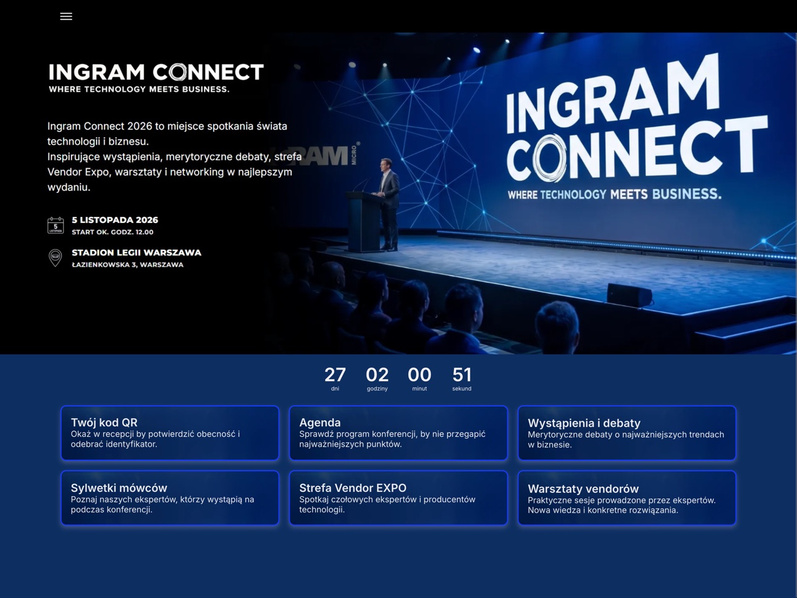The width and height of the screenshot is (797, 598).
Task: Open the hamburger menu
Action: click(x=66, y=17)
